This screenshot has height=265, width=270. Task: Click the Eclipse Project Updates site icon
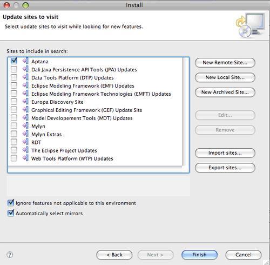[x=25, y=150]
